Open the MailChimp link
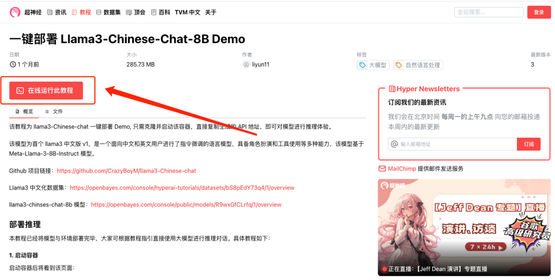555x280 pixels. (402, 169)
